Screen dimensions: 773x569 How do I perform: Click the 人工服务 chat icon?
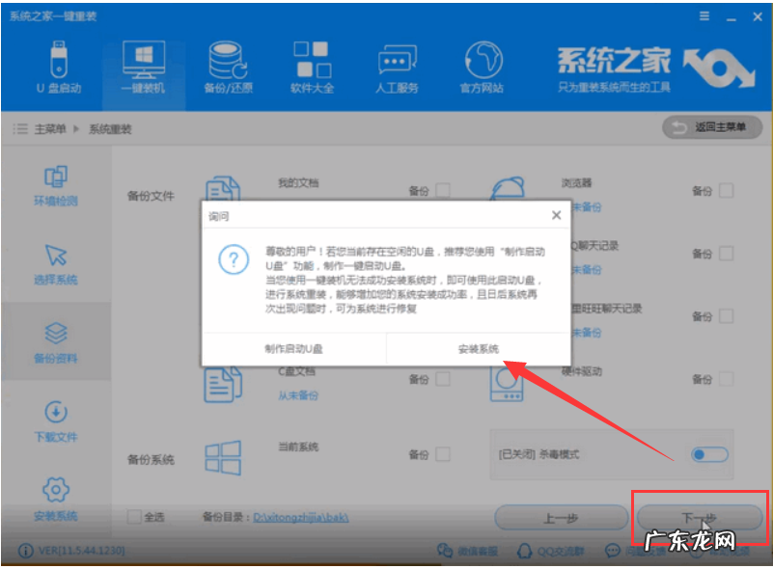tap(396, 68)
